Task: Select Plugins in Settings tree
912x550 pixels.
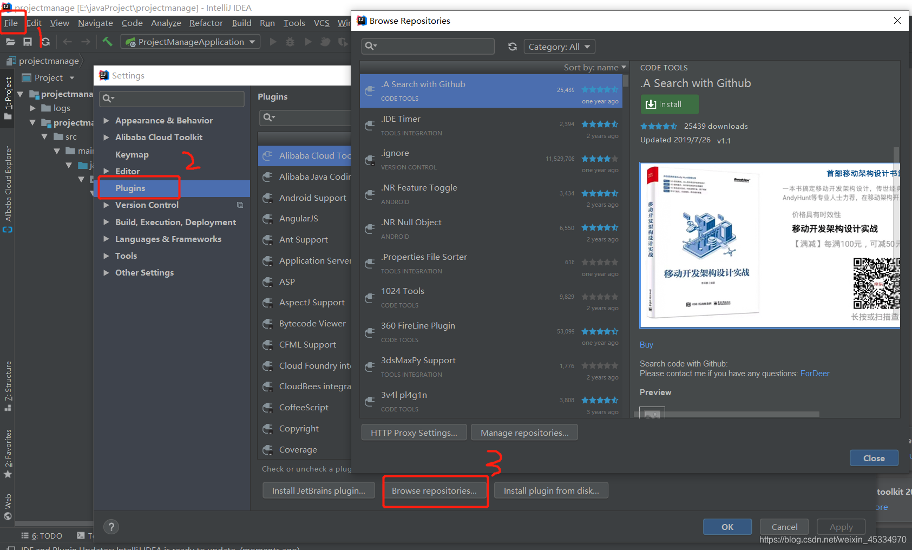Action: click(172, 188)
